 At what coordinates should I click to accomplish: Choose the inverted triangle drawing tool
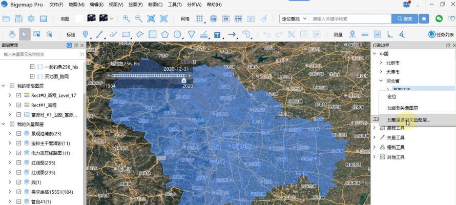pyautogui.click(x=191, y=34)
